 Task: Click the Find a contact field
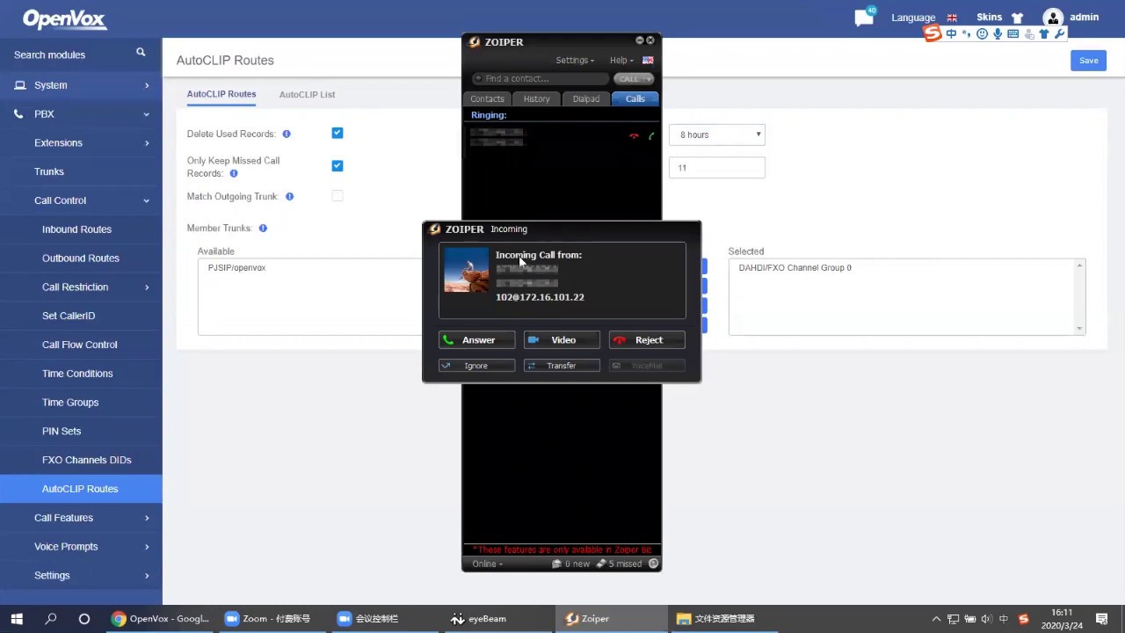point(540,79)
